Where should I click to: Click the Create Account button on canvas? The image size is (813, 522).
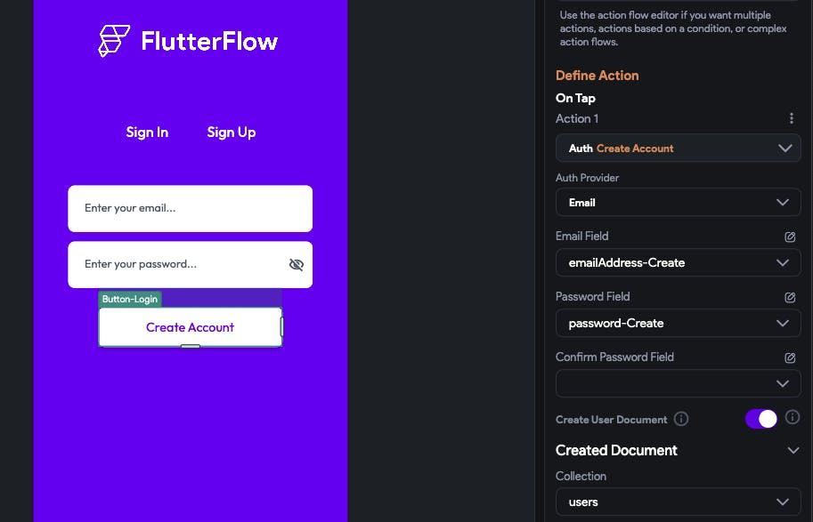pos(191,327)
